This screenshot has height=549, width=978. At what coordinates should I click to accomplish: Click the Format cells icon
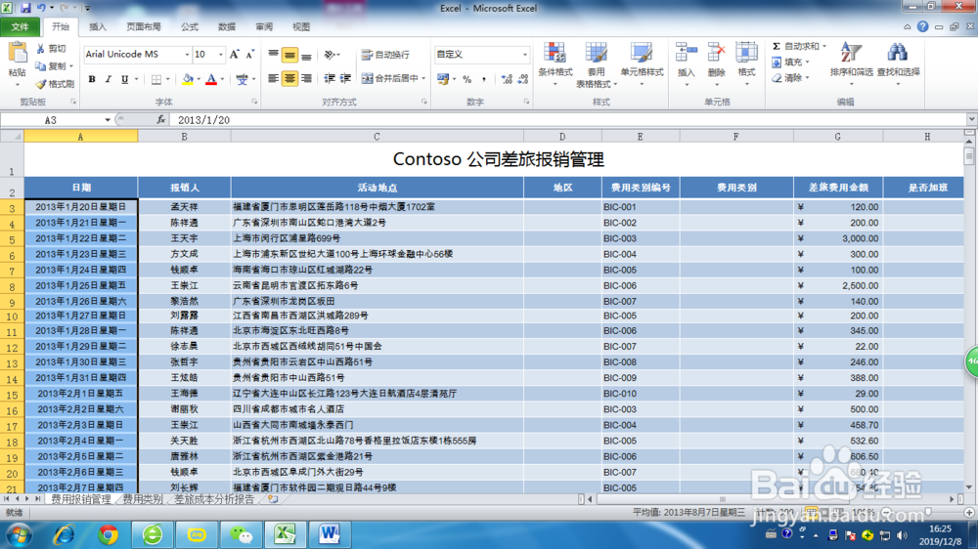pyautogui.click(x=746, y=53)
